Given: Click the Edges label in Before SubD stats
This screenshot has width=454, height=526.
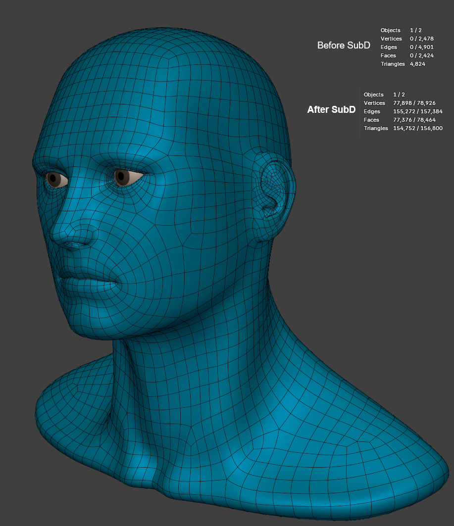Looking at the screenshot, I should [x=389, y=47].
